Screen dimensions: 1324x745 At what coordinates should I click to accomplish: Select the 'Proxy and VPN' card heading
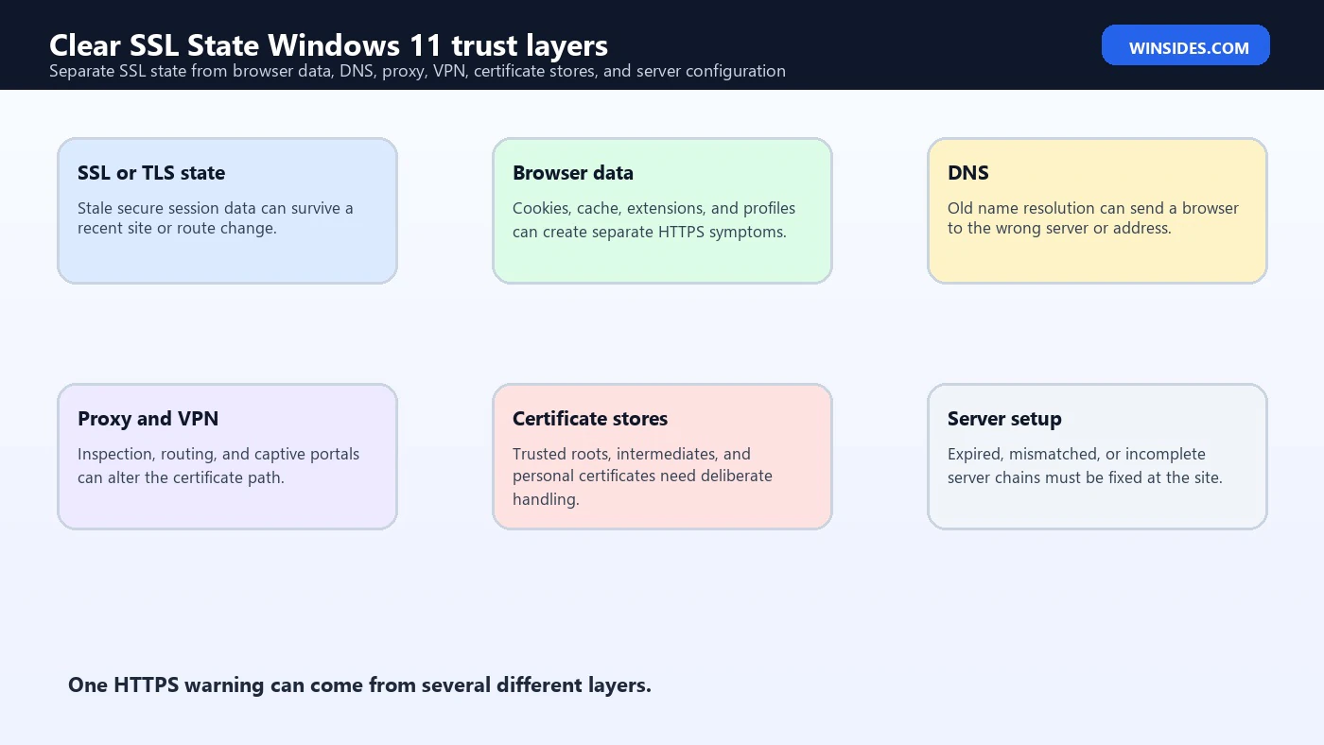pyautogui.click(x=148, y=419)
